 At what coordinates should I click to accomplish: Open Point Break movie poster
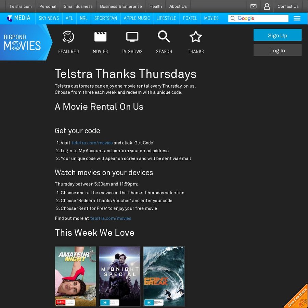tap(164, 276)
